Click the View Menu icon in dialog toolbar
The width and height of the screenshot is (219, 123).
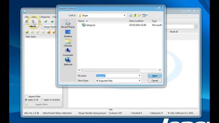tap(144, 15)
